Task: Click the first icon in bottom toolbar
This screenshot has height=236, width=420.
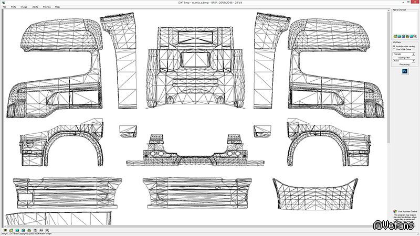Action: (x=5, y=230)
